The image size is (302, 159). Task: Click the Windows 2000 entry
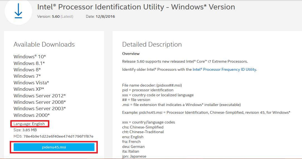pos(31,115)
